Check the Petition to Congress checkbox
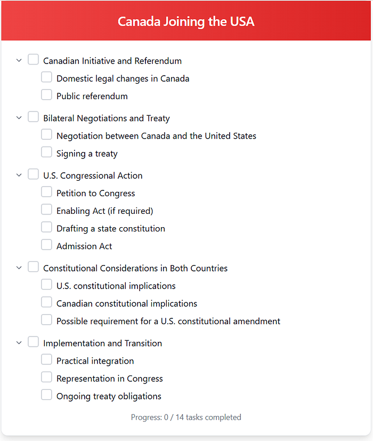 [46, 192]
